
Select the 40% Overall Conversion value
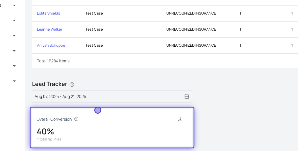45,131
